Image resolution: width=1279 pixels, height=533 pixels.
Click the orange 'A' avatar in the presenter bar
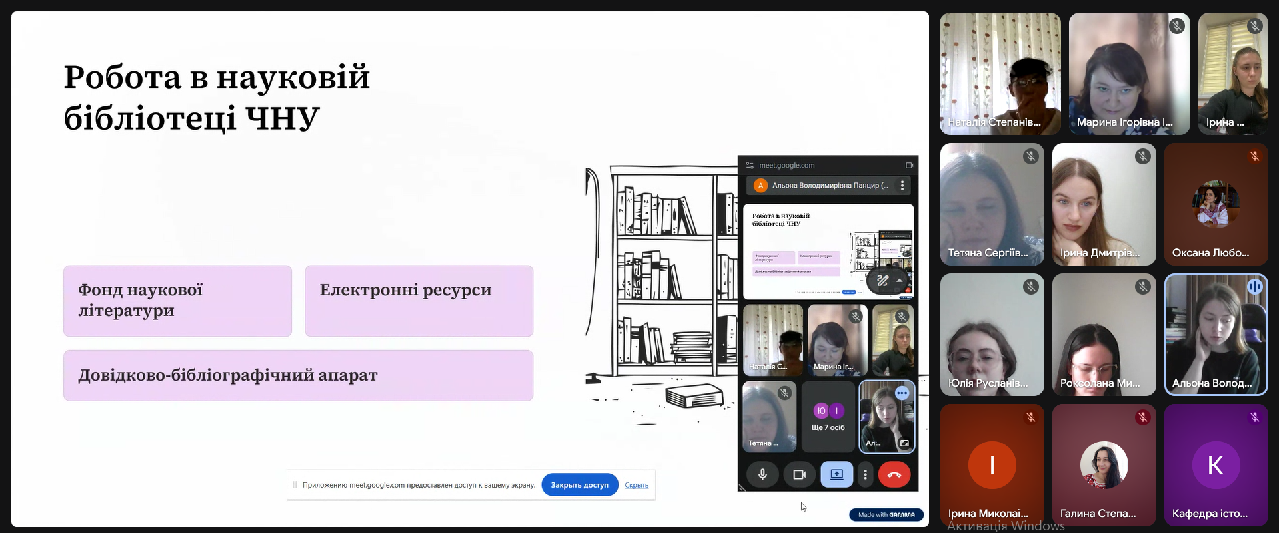[x=760, y=186]
